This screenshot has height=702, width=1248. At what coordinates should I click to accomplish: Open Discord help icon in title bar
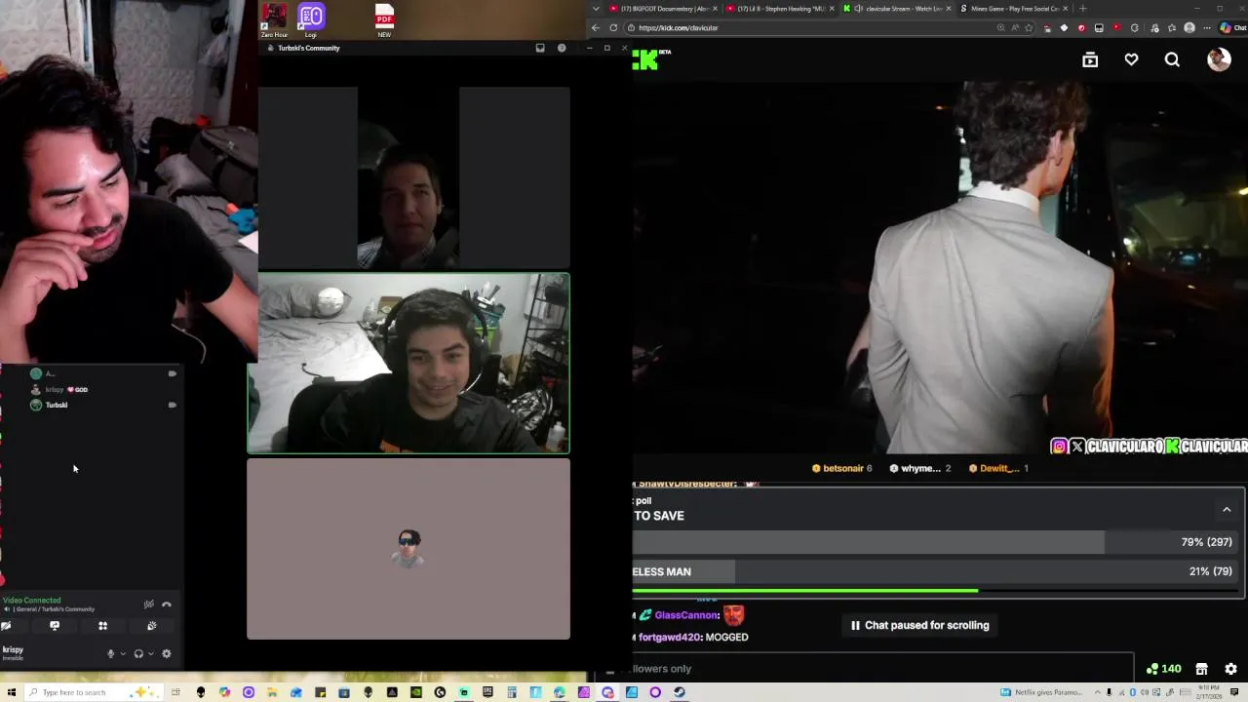[x=562, y=48]
